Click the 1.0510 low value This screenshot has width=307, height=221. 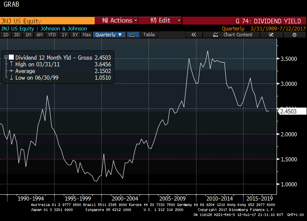tap(103, 78)
